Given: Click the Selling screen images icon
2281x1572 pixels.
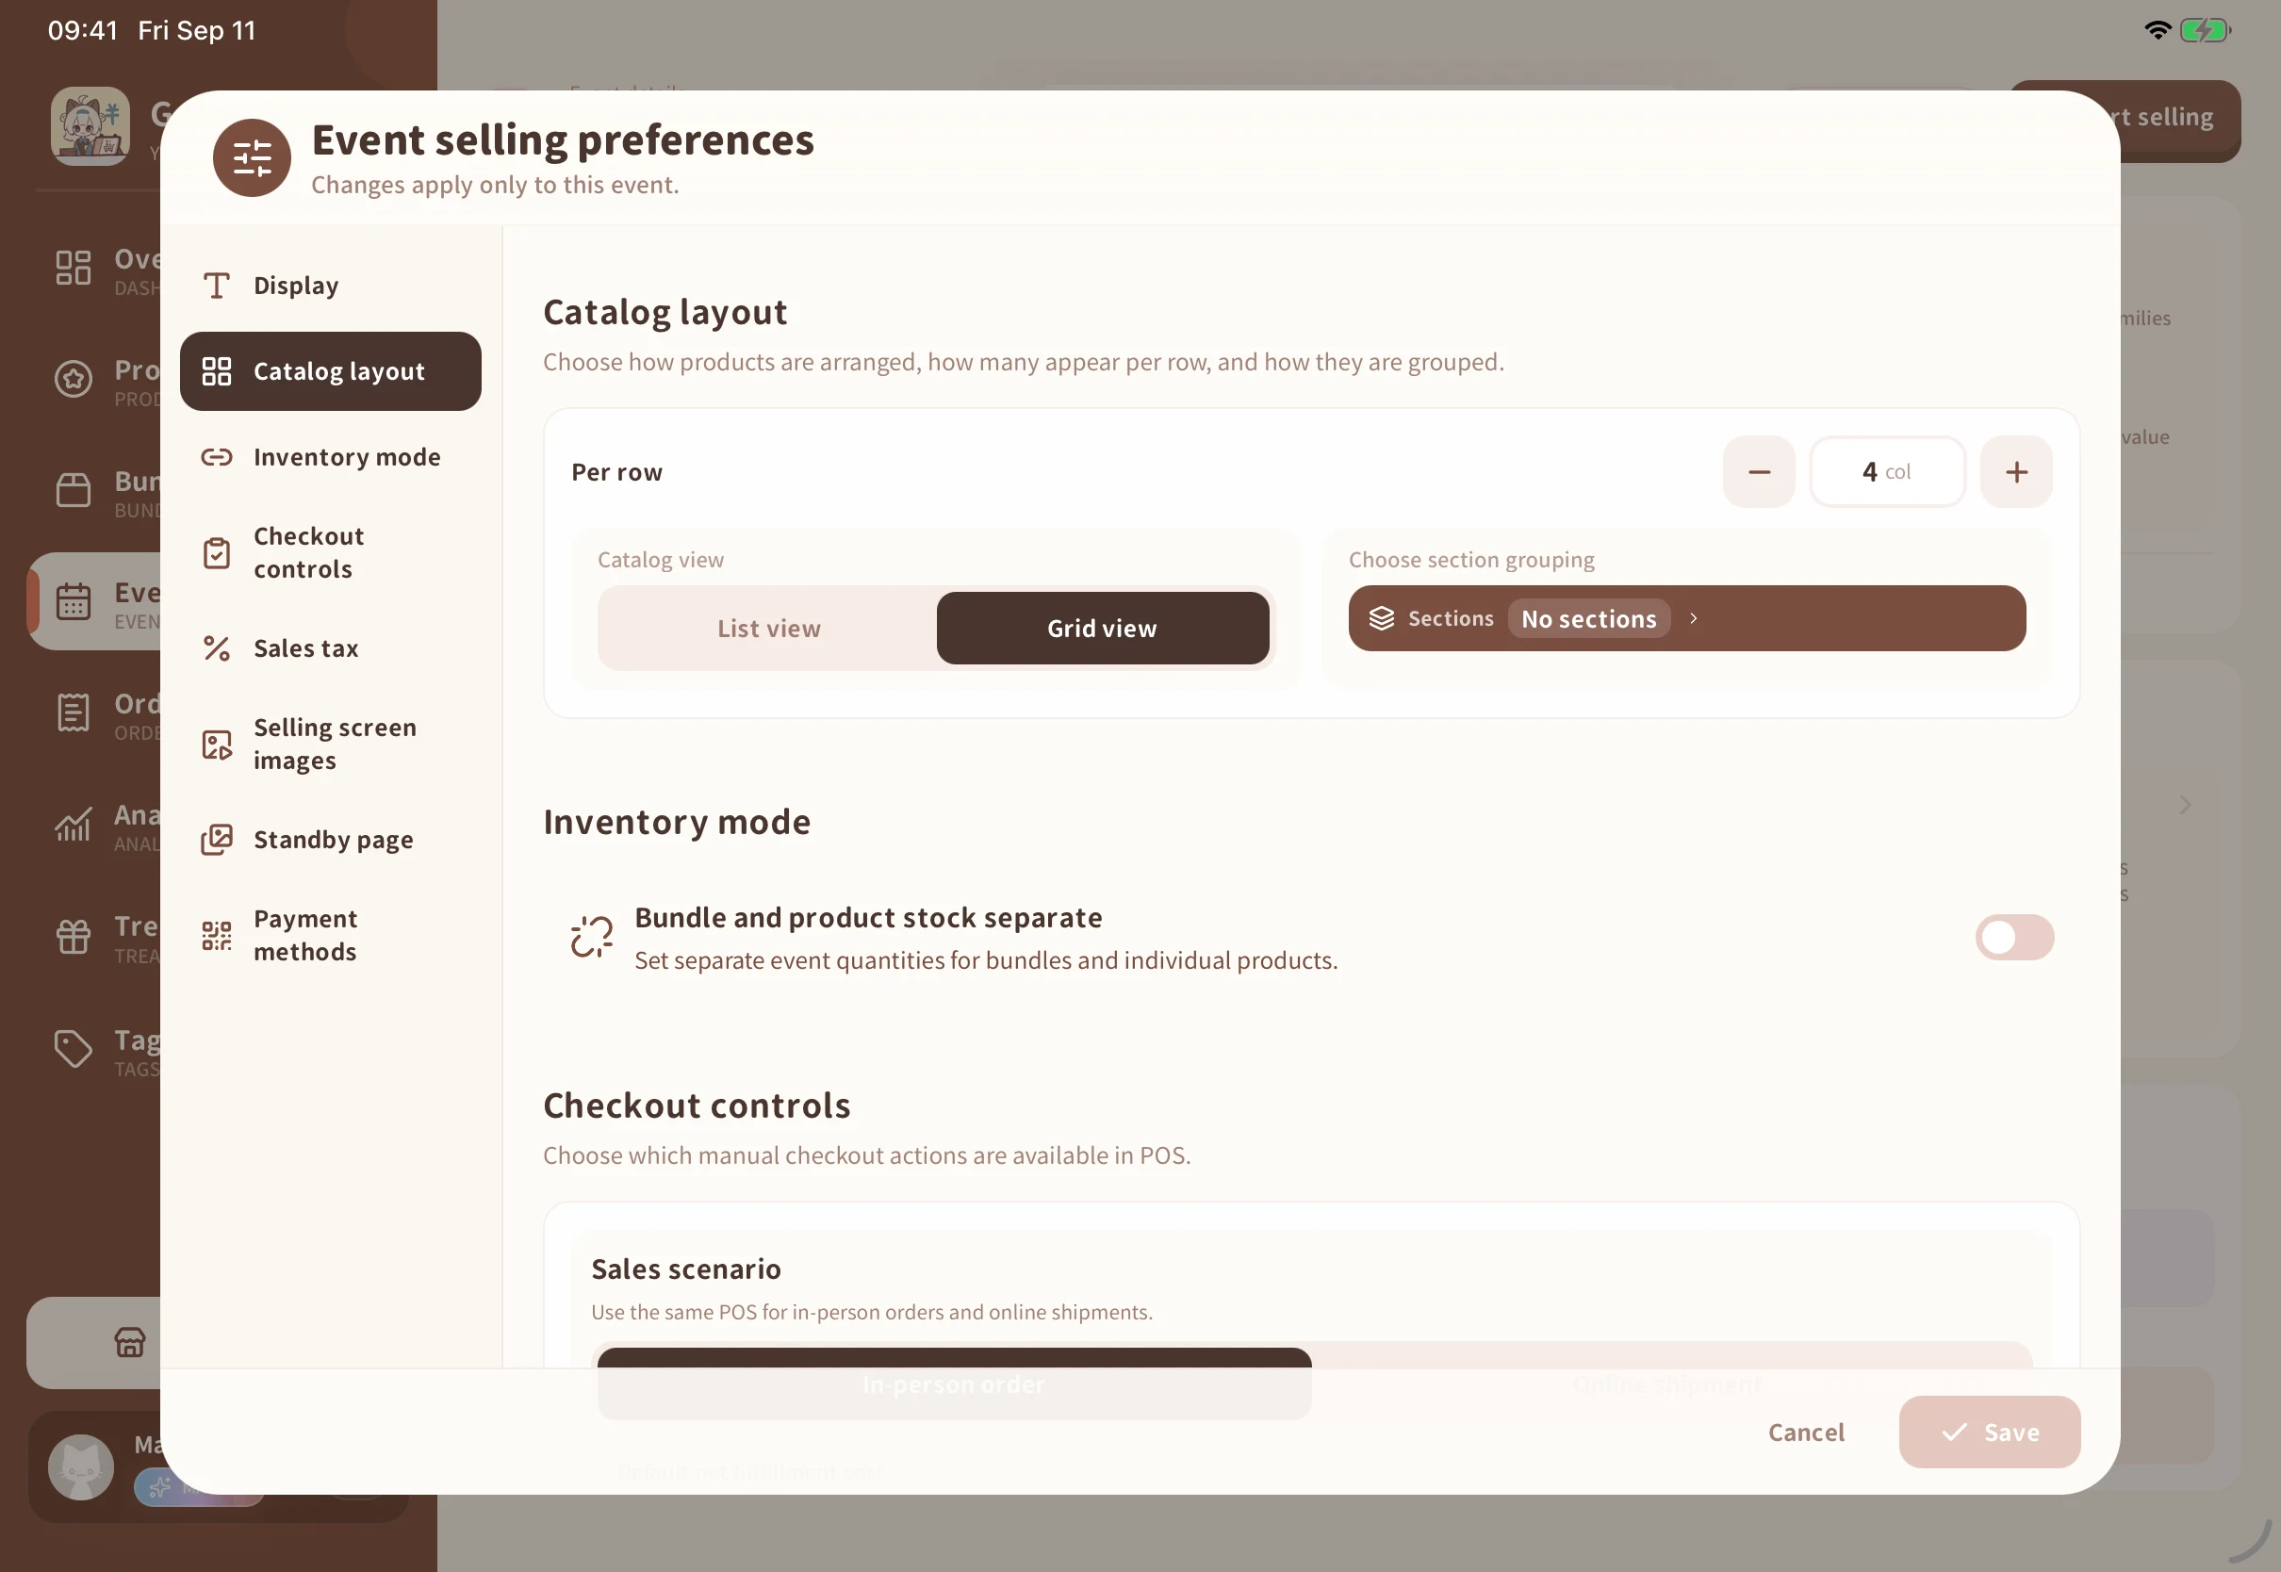Looking at the screenshot, I should click(217, 745).
